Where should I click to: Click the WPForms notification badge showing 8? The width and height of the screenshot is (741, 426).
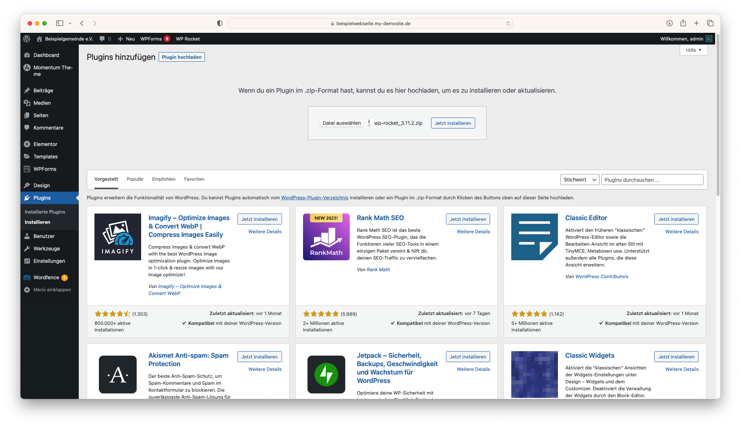(x=167, y=39)
